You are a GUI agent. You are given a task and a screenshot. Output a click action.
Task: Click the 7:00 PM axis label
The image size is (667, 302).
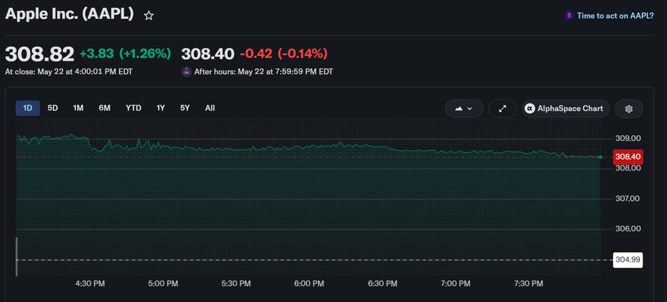pos(456,284)
